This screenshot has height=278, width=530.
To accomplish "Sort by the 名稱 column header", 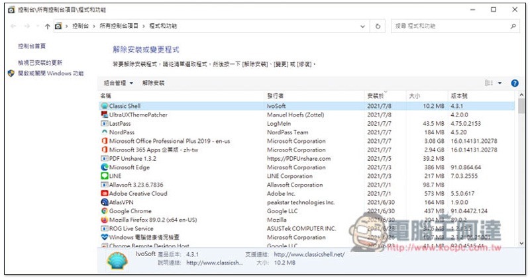I will 181,96.
